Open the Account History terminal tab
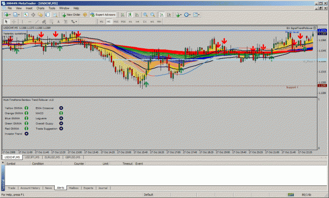329x198 pixels. [30, 188]
